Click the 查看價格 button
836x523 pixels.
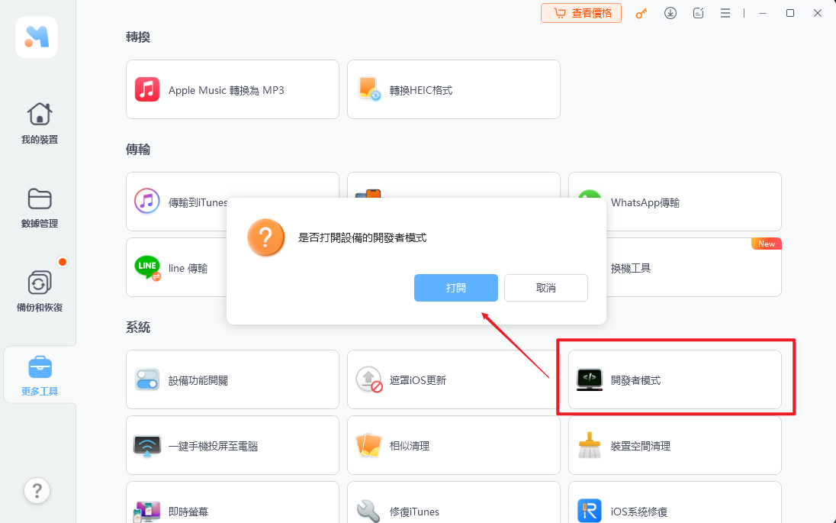(581, 13)
